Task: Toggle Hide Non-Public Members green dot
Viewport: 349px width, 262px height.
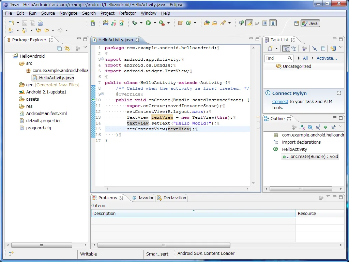Action: (x=325, y=127)
